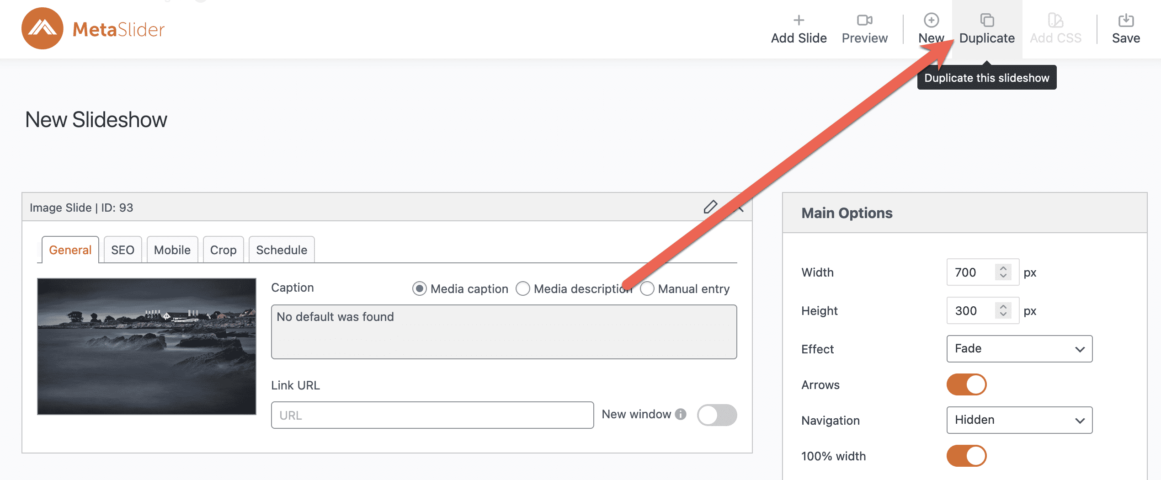Image resolution: width=1161 pixels, height=480 pixels.
Task: Click the Width stepper arrows
Action: click(x=1003, y=272)
